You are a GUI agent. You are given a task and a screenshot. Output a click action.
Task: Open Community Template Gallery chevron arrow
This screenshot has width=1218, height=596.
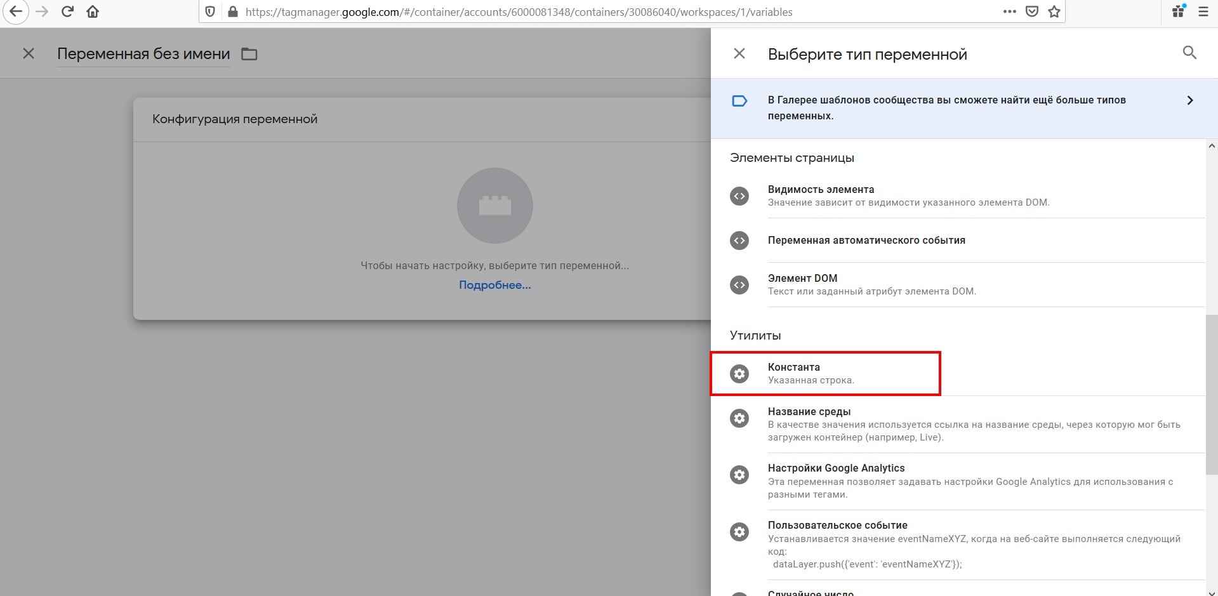[x=1189, y=101]
